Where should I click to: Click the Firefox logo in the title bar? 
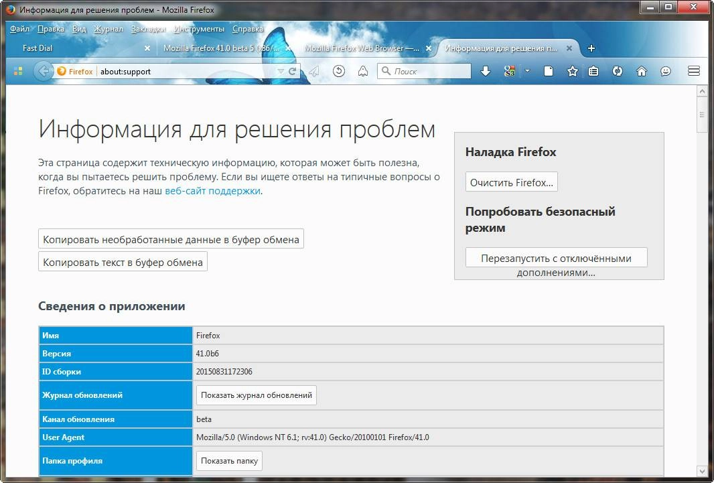click(11, 9)
